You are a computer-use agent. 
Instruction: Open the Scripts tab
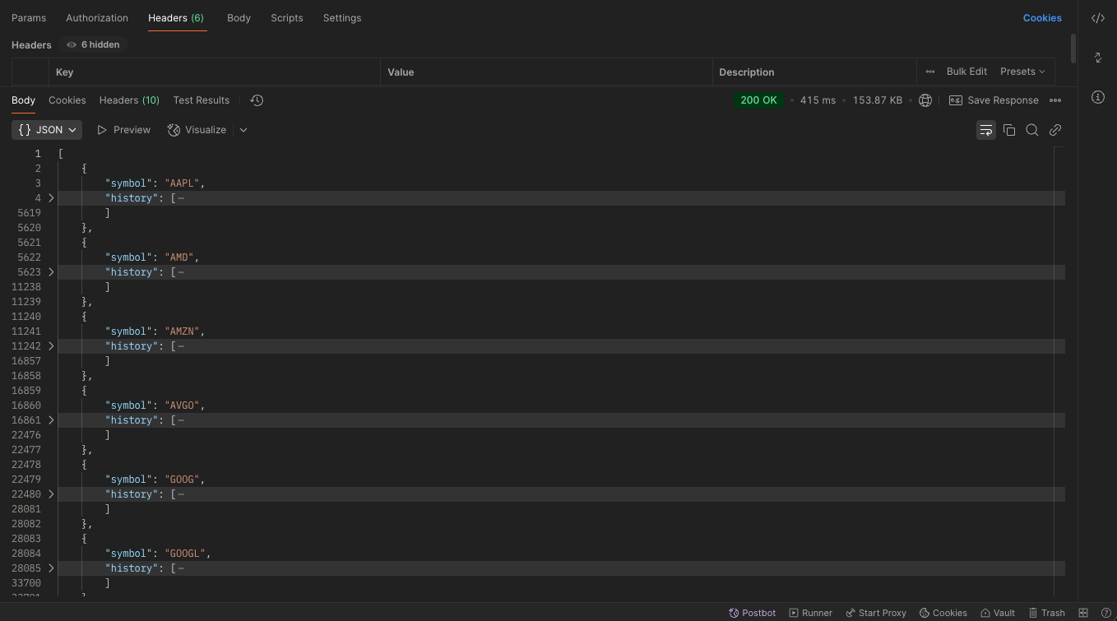click(287, 18)
